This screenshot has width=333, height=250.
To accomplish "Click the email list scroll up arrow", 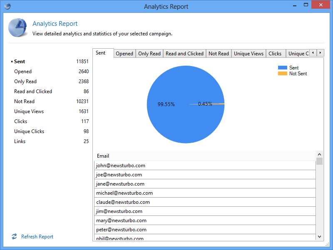I will click(x=319, y=153).
